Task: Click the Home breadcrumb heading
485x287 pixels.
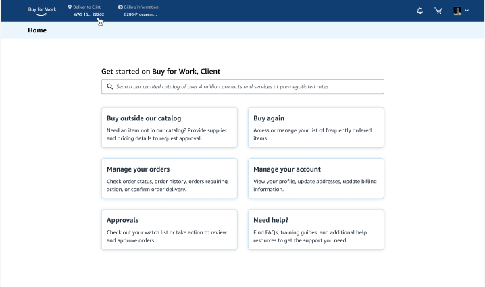Action: tap(37, 30)
